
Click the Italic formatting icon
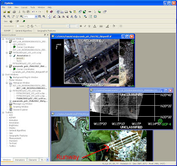(x=85, y=26)
